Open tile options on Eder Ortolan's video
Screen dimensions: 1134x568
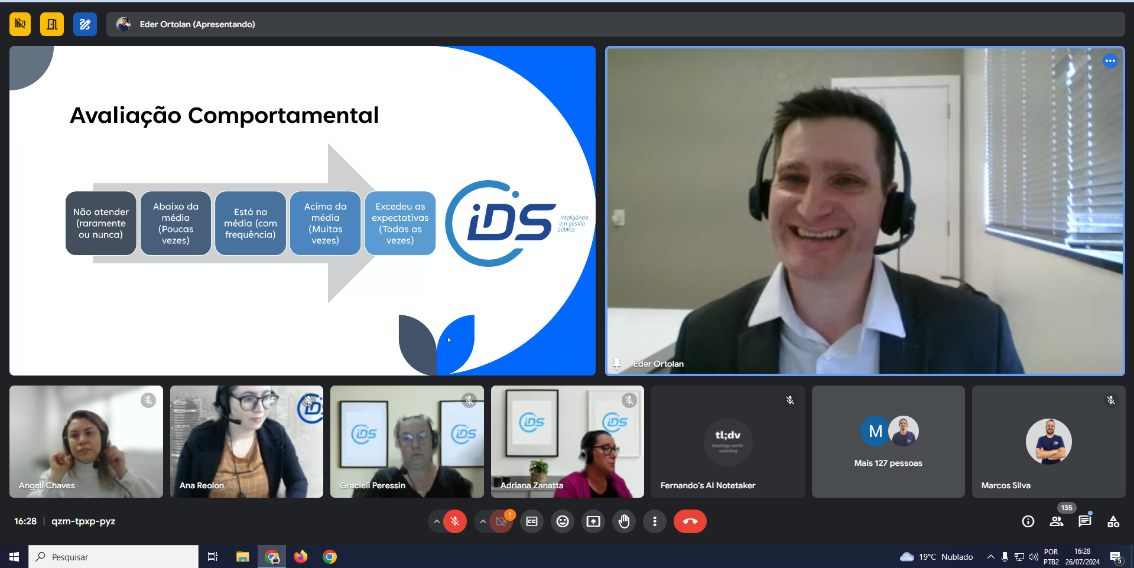click(x=1110, y=61)
